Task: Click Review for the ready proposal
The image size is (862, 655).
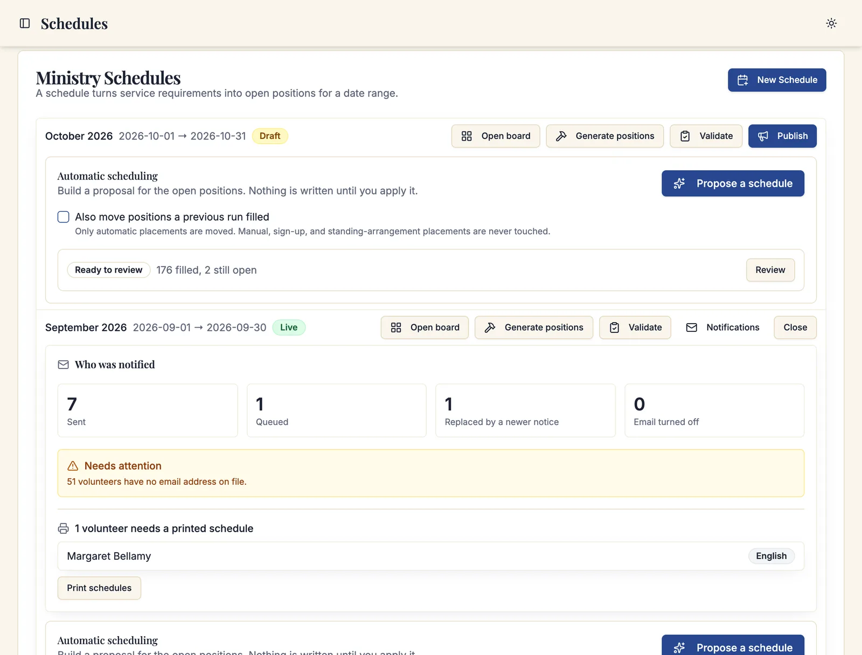Action: [x=770, y=270]
